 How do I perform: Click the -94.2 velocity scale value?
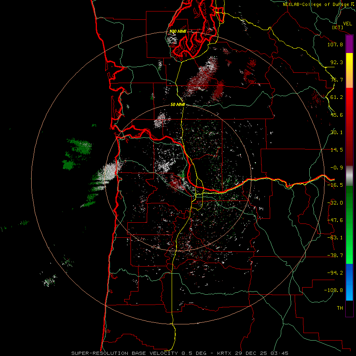click(335, 273)
